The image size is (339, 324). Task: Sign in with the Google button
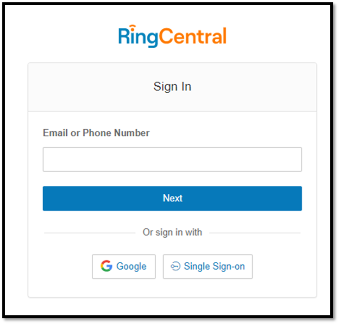pyautogui.click(x=124, y=267)
